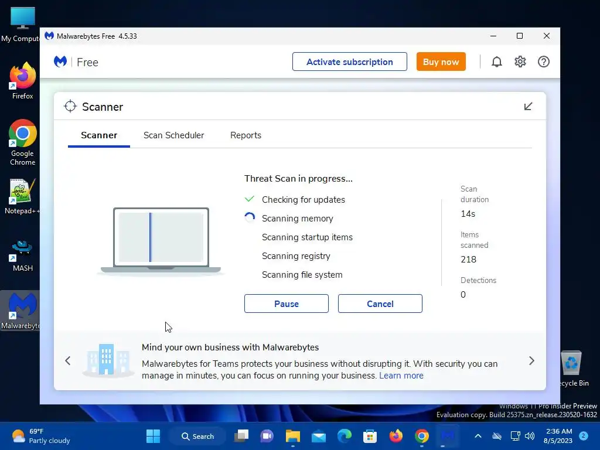This screenshot has height=450, width=600.
Task: Click the network tray icon
Action: [515, 436]
